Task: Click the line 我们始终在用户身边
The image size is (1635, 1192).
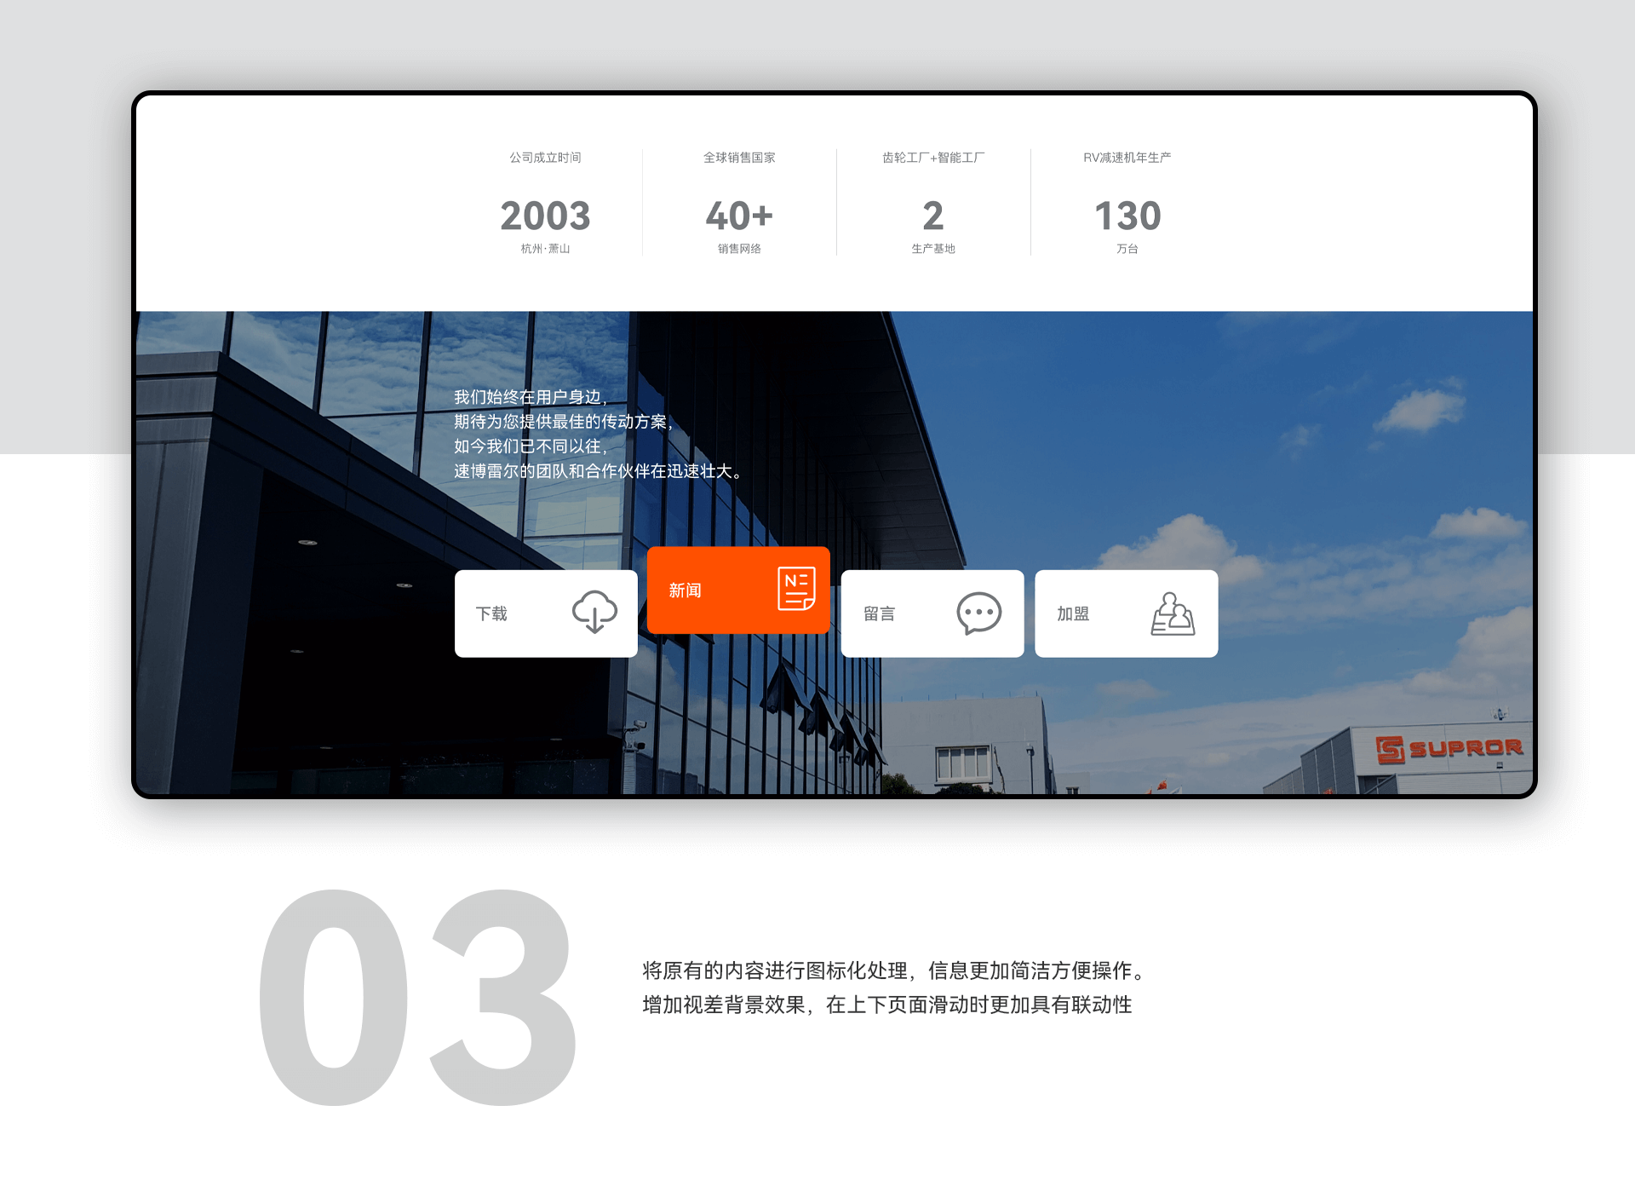Action: point(531,397)
